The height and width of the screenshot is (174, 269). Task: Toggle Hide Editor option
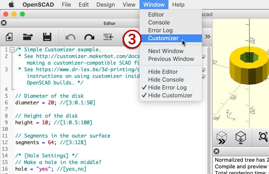click(x=171, y=72)
